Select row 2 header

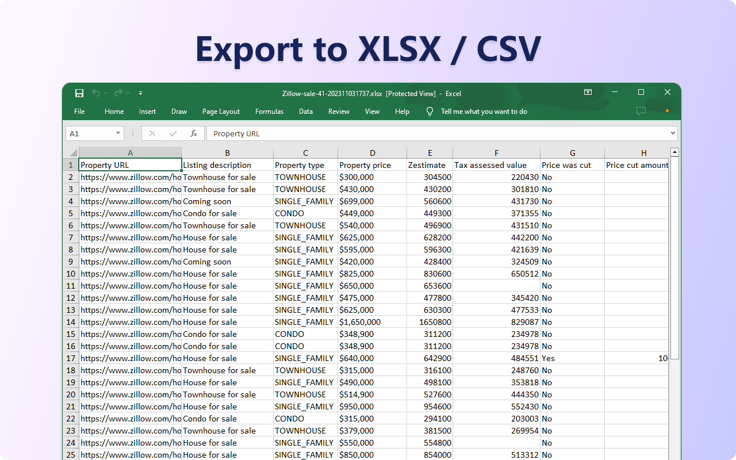[71, 177]
